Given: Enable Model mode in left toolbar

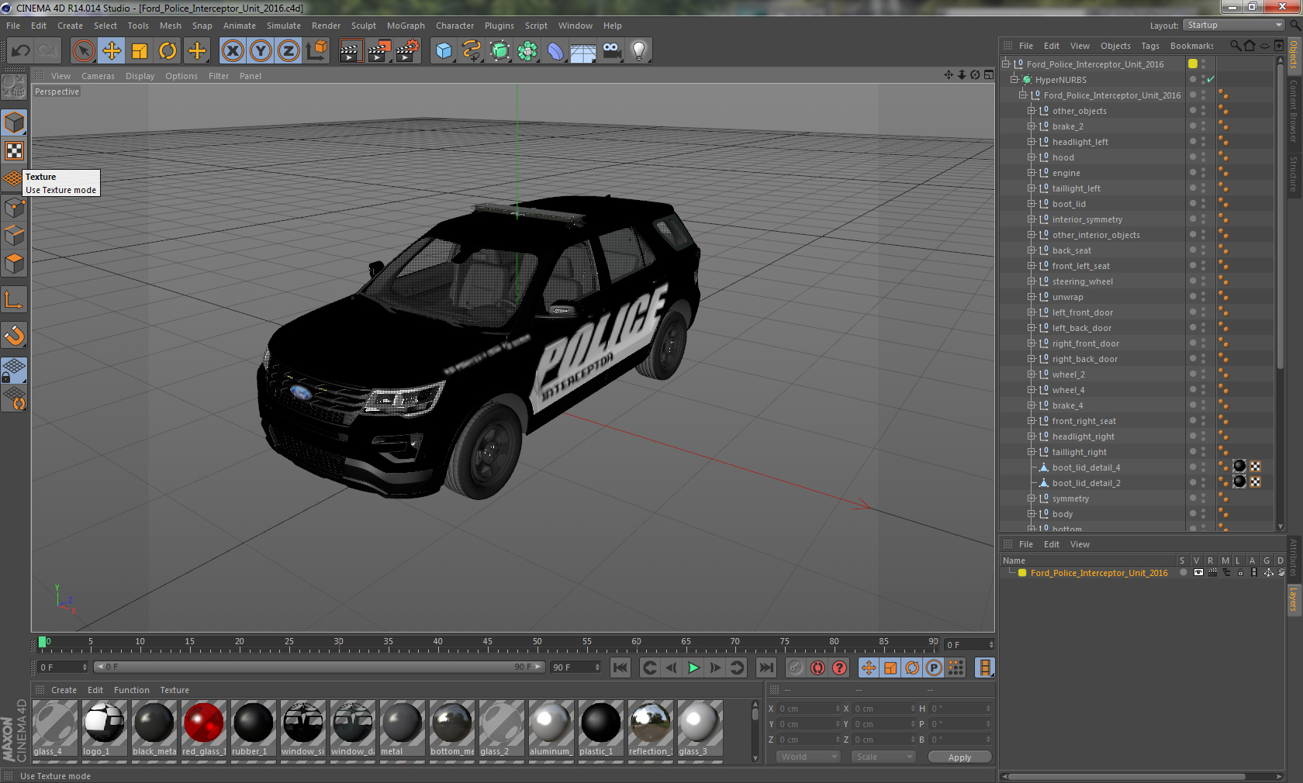Looking at the screenshot, I should [x=14, y=122].
